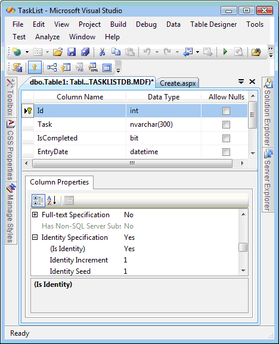Image resolution: width=279 pixels, height=344 pixels.
Task: Click the properties list vertical scrollbar thumb
Action: (x=243, y=248)
